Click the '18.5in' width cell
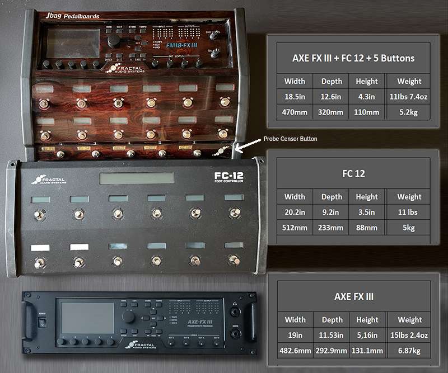Screen dimensions: 448x373 (x=295, y=97)
